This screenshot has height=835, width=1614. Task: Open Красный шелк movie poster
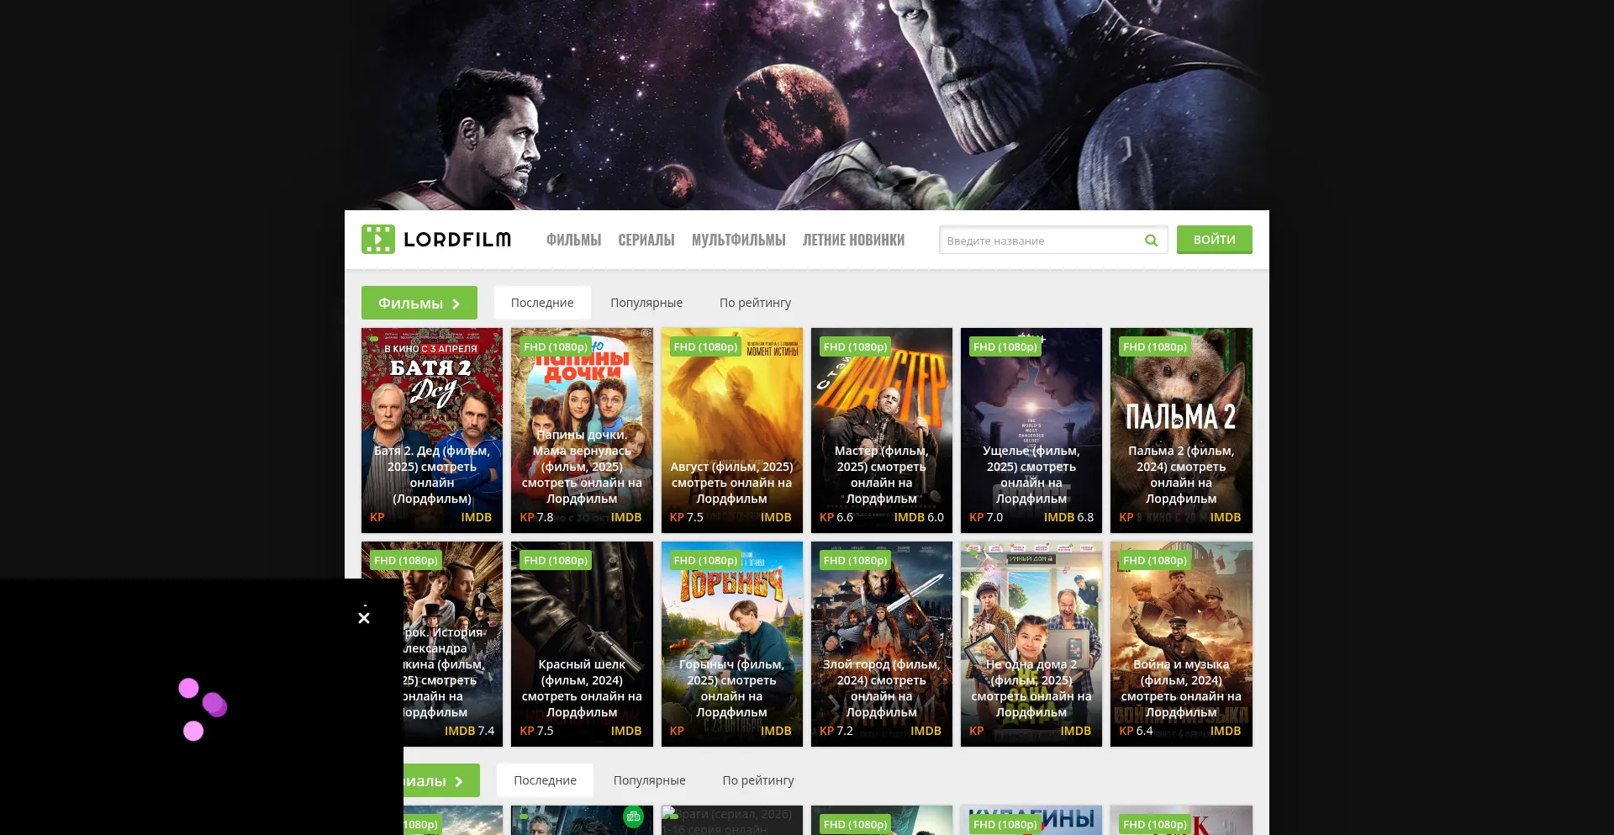[x=582, y=644]
